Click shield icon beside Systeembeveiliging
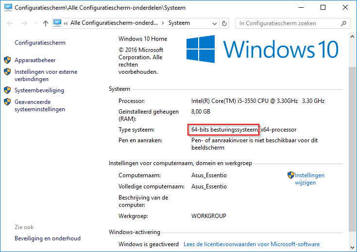Viewport: 357px width, 252px height. pos(7,90)
